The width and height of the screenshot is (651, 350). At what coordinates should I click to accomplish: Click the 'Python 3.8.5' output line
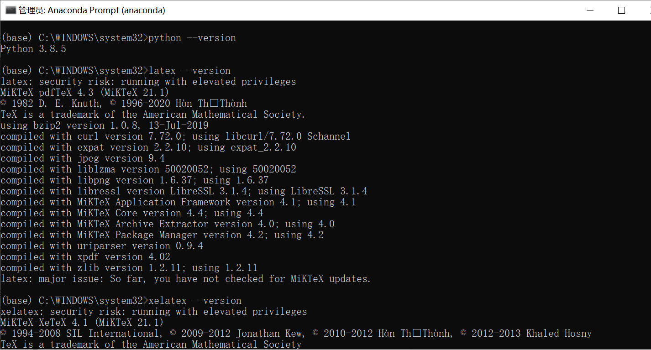(x=33, y=49)
